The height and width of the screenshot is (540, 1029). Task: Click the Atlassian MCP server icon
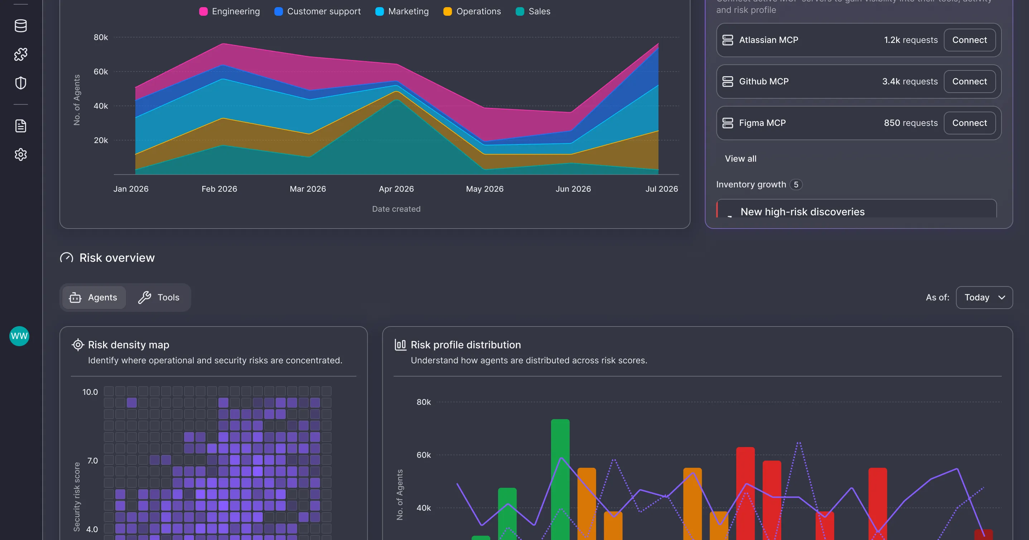[x=728, y=40]
